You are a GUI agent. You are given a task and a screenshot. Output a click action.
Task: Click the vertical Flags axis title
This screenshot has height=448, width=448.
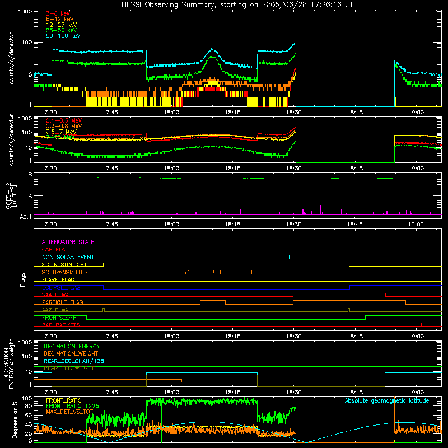23,279
